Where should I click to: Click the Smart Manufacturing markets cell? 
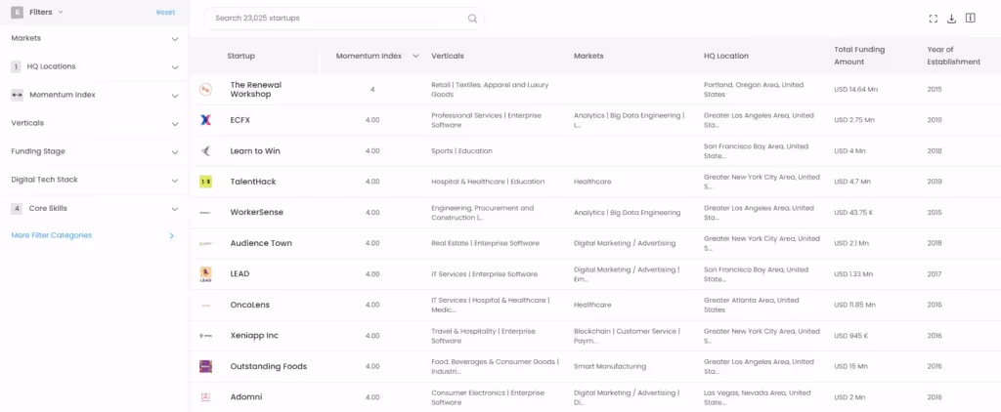tap(610, 367)
